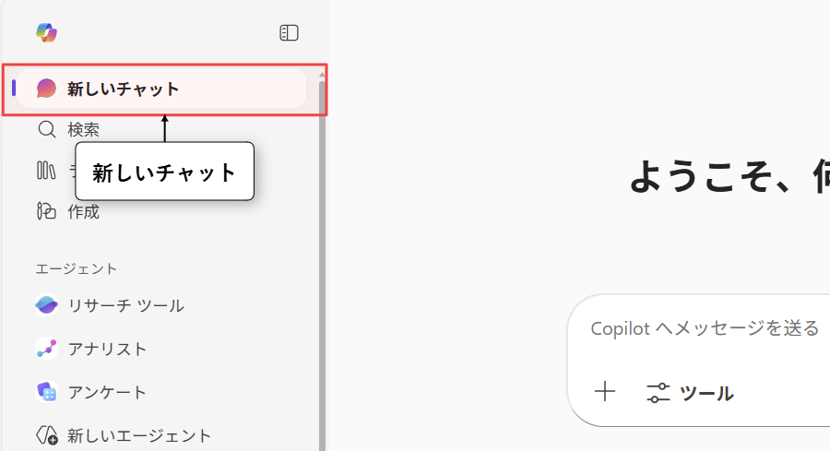This screenshot has height=451, width=830.
Task: Open the リサーチ ツール agent label
Action: tap(125, 305)
